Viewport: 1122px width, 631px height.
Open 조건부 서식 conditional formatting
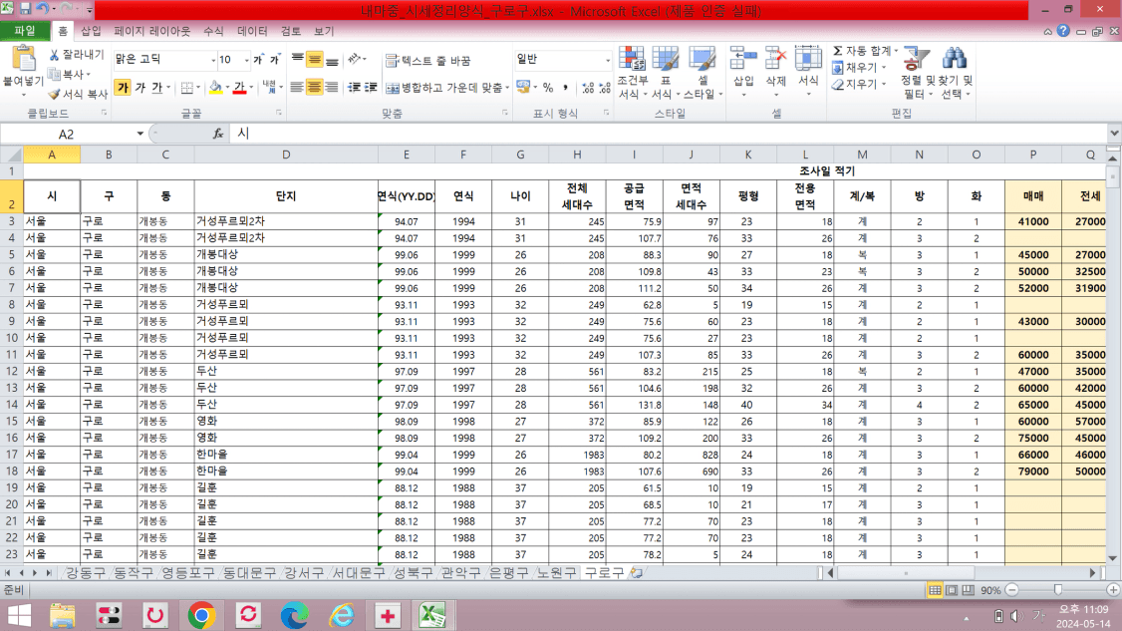pyautogui.click(x=633, y=73)
